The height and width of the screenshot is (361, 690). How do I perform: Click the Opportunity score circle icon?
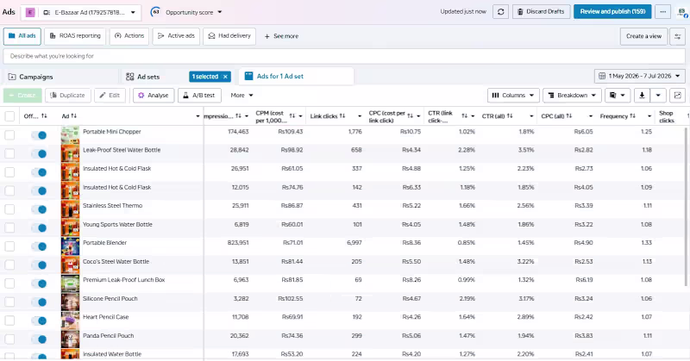coord(155,12)
